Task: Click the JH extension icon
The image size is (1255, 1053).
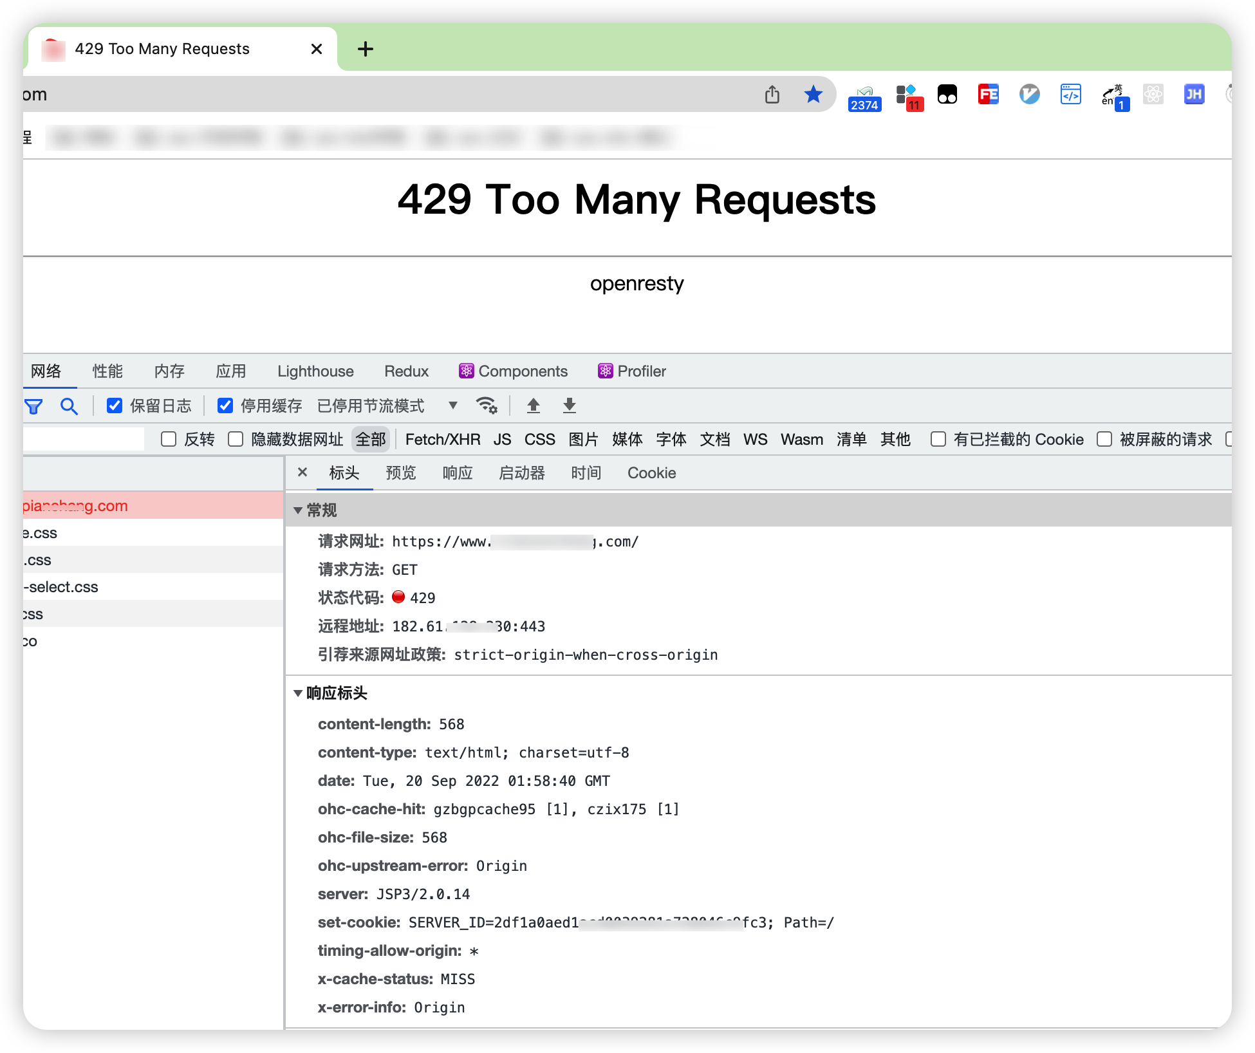Action: point(1194,95)
